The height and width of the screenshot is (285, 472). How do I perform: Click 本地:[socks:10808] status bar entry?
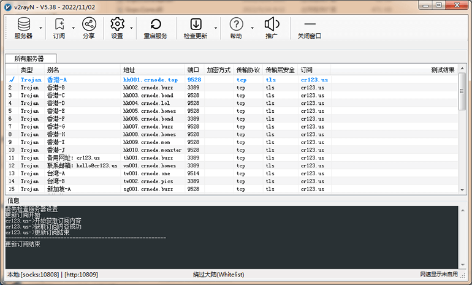tap(34, 275)
